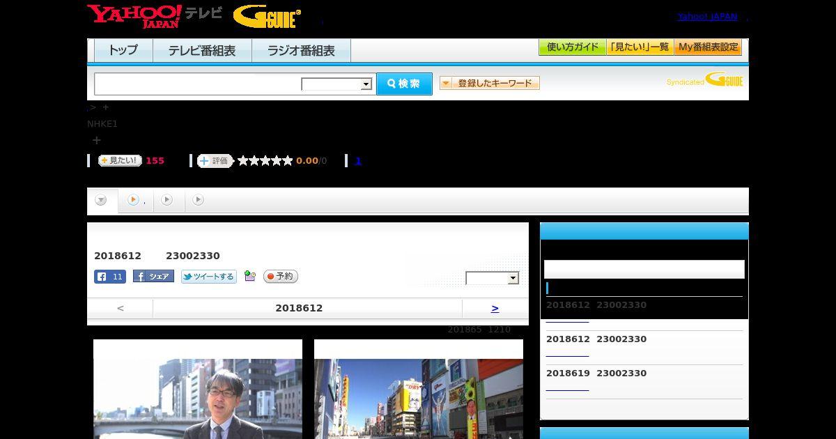The width and height of the screenshot is (836, 439).
Task: Click the white input box in the right sidebar
Action: point(644,270)
